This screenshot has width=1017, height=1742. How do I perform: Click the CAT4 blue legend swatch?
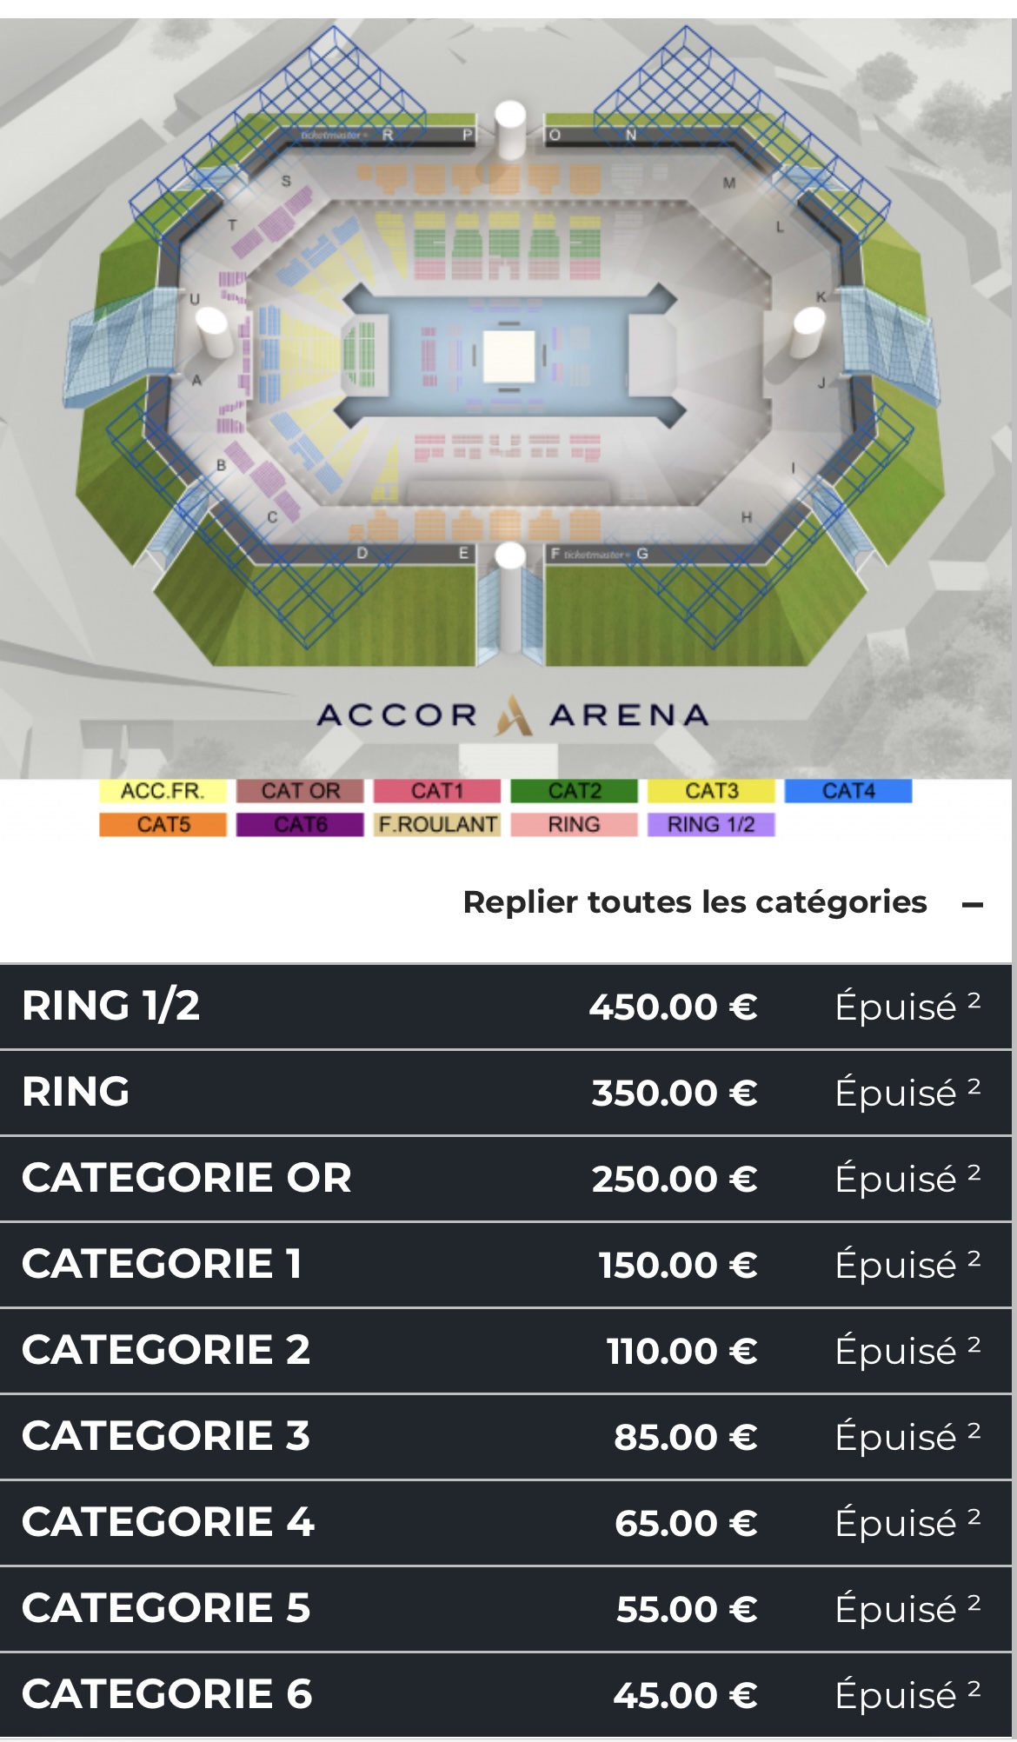(848, 791)
